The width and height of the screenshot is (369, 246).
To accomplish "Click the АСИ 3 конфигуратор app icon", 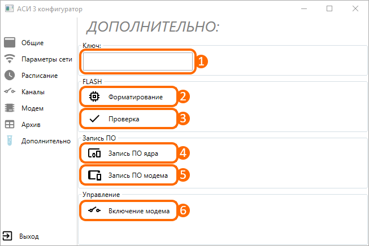I will pos(10,8).
